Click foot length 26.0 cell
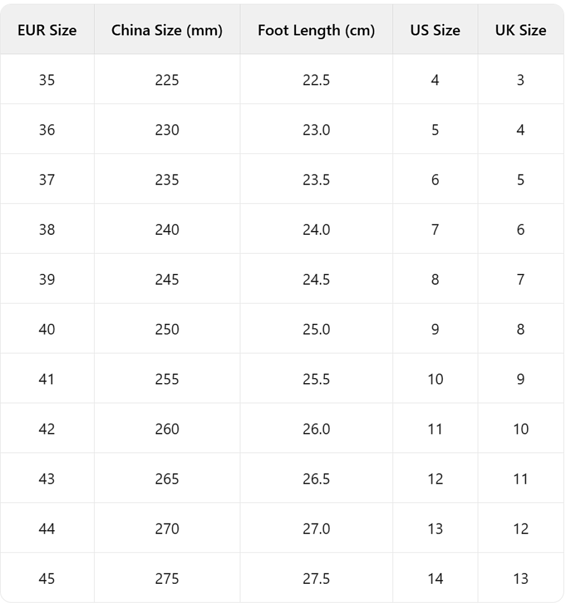 point(316,429)
